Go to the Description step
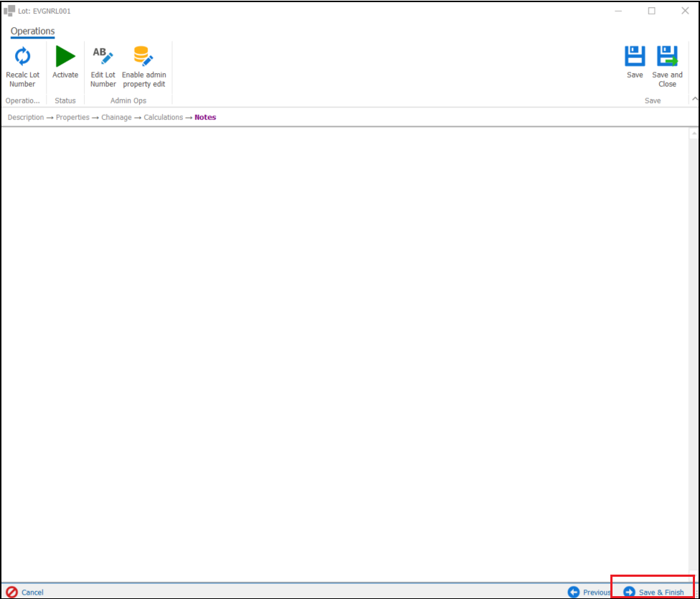 [26, 118]
